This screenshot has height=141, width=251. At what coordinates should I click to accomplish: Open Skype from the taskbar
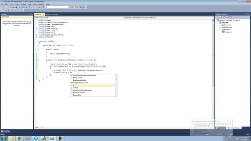click(36, 138)
